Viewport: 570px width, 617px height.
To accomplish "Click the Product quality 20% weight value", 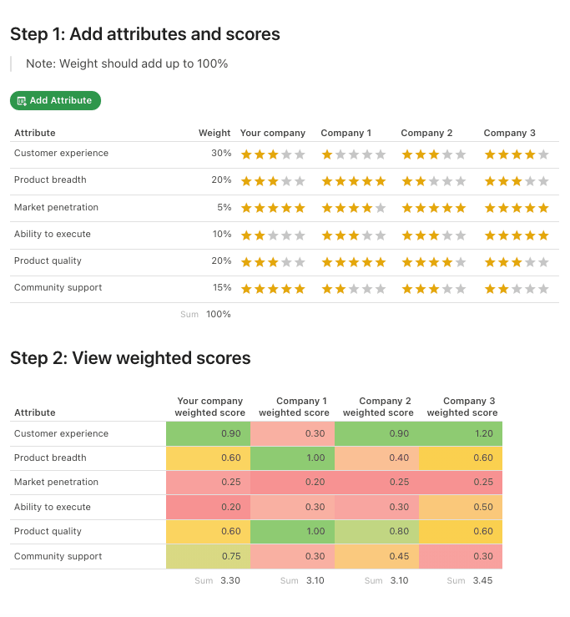I will point(221,261).
